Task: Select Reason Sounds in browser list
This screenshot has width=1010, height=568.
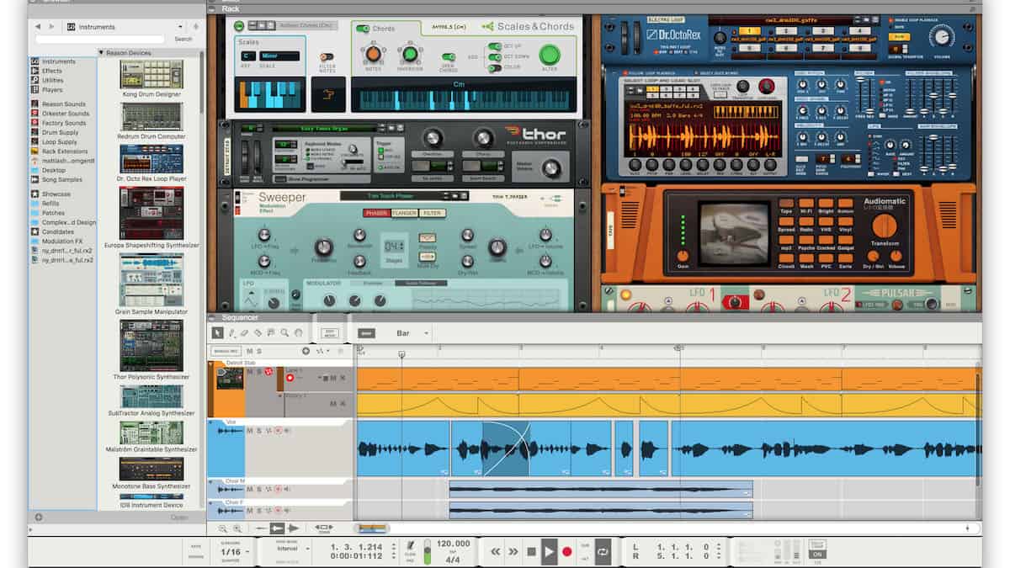Action: 64,104
